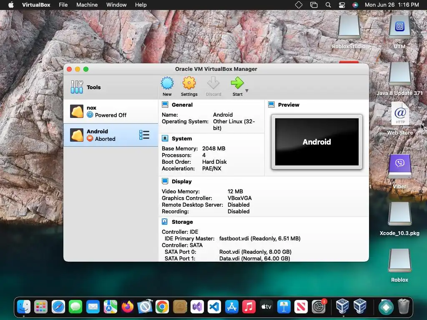
Task: Open the Android VM tools list menu
Action: point(144,135)
